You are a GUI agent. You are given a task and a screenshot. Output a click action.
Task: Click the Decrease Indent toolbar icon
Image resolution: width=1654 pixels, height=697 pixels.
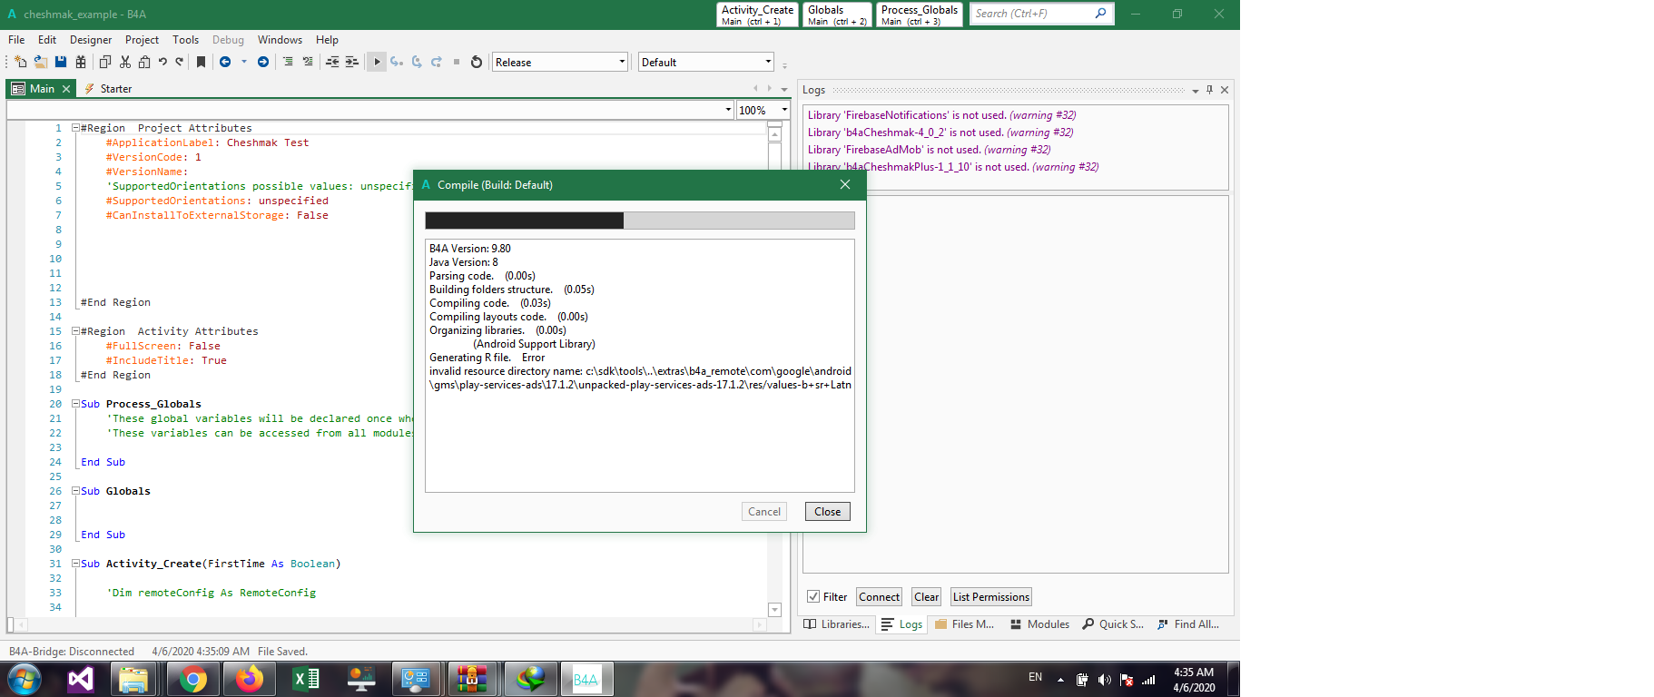point(332,62)
